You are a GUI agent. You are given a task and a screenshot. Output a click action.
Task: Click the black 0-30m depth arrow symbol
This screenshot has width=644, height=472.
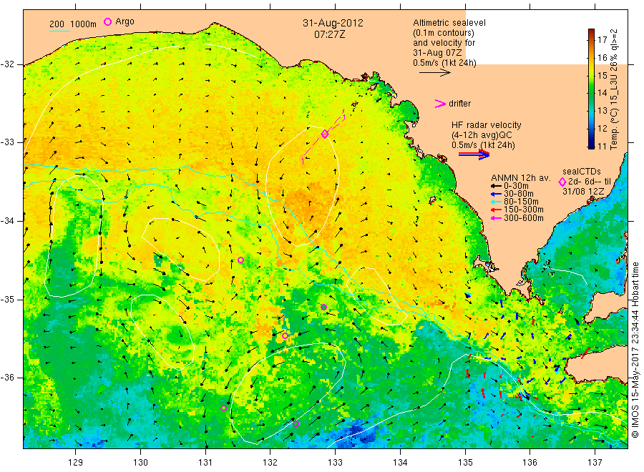click(x=496, y=186)
